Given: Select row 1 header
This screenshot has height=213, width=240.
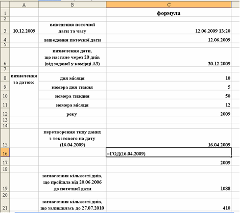Looking at the screenshot, I should pos(5,12).
